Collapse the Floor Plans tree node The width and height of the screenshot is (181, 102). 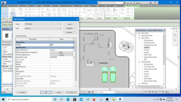click(139, 38)
